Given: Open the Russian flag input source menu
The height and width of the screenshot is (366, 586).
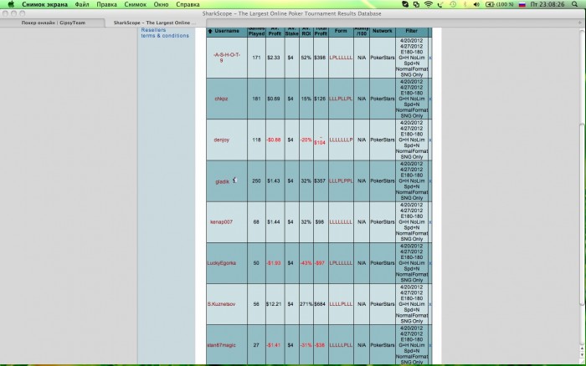Looking at the screenshot, I should coord(522,4).
